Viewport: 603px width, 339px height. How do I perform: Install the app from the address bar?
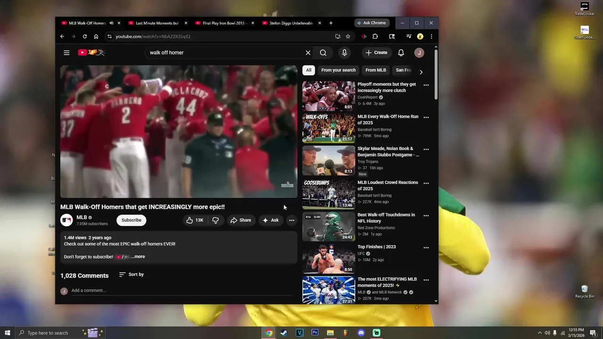(338, 36)
